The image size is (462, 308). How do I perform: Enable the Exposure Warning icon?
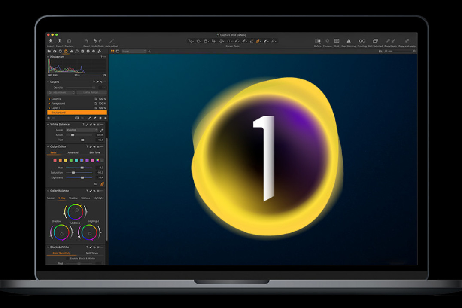tap(349, 41)
